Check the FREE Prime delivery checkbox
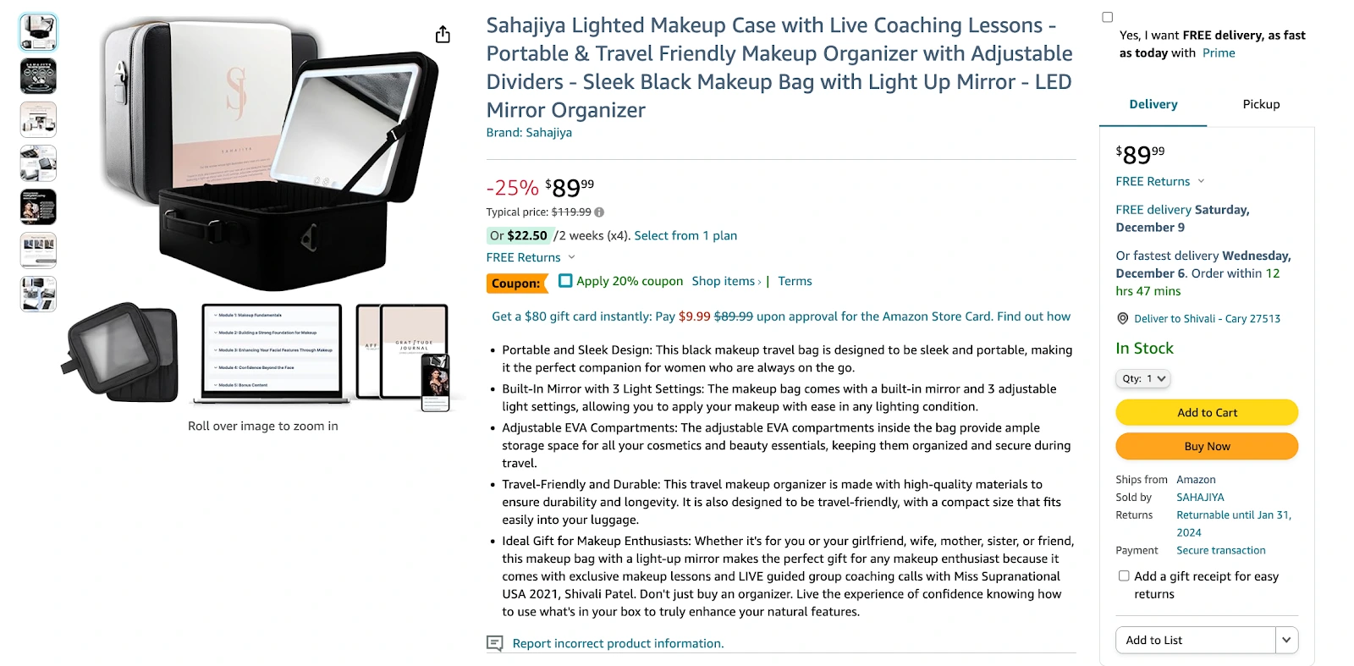The width and height of the screenshot is (1354, 666). pyautogui.click(x=1107, y=17)
